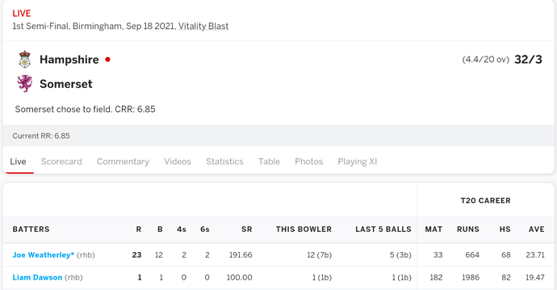Click the Somerset team name
This screenshot has height=290, width=557.
coord(66,84)
